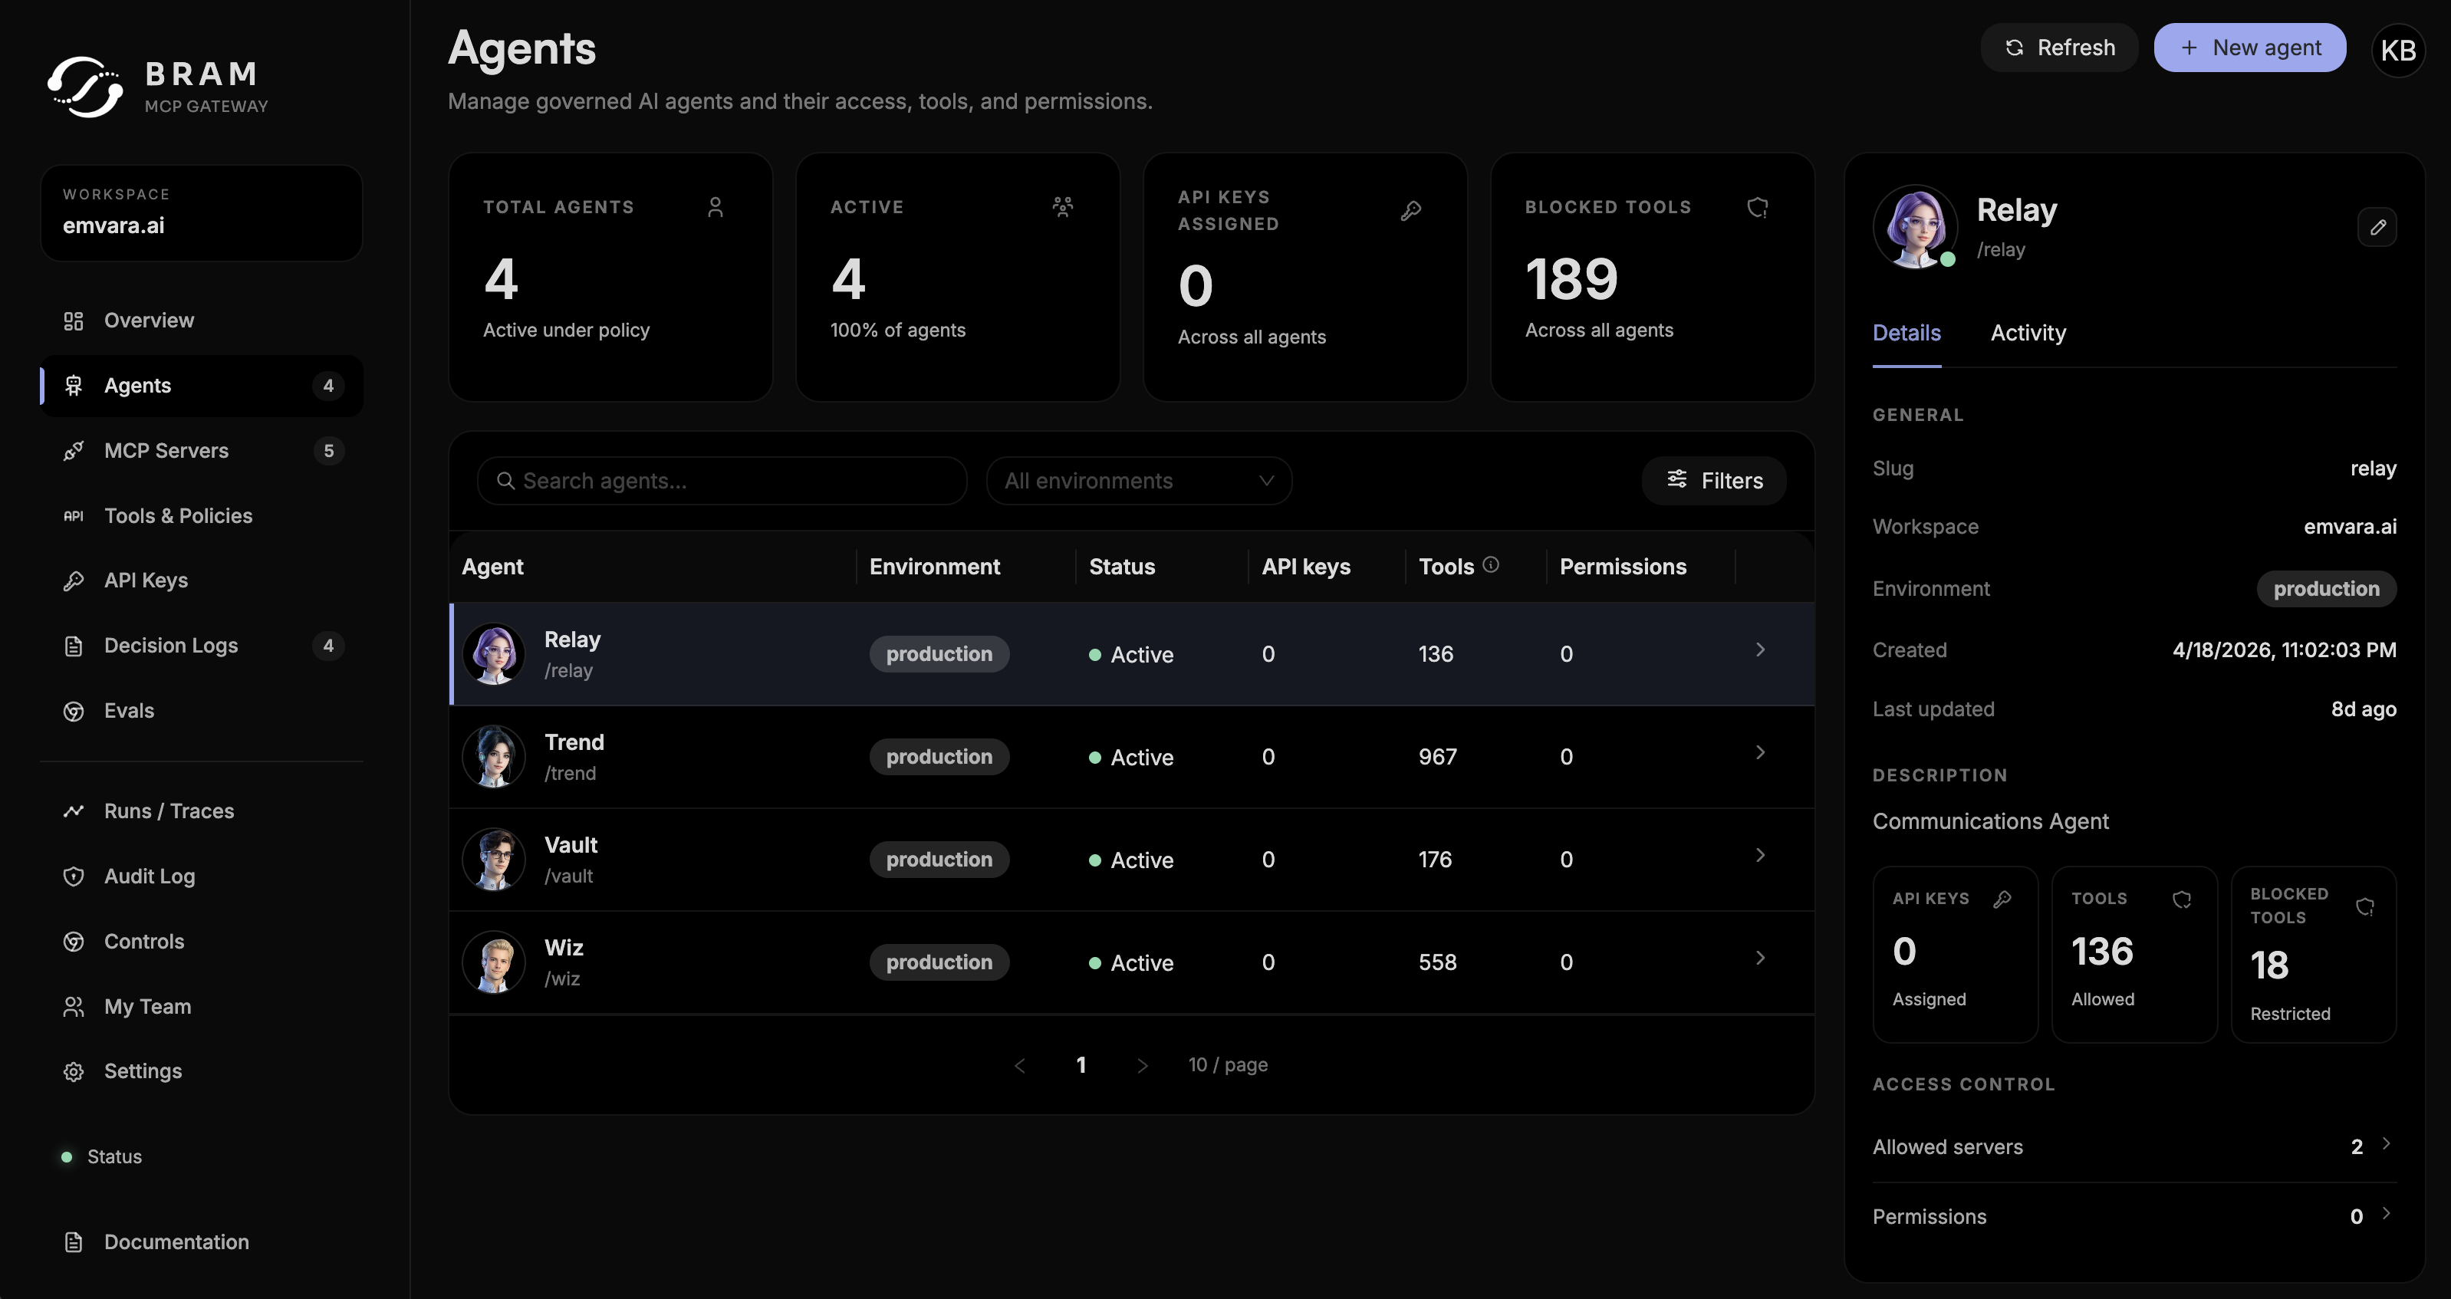
Task: Select the Vault agent avatar
Action: click(x=494, y=860)
